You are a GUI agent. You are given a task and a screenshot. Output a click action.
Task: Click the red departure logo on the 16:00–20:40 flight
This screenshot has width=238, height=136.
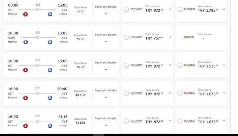click(25, 98)
